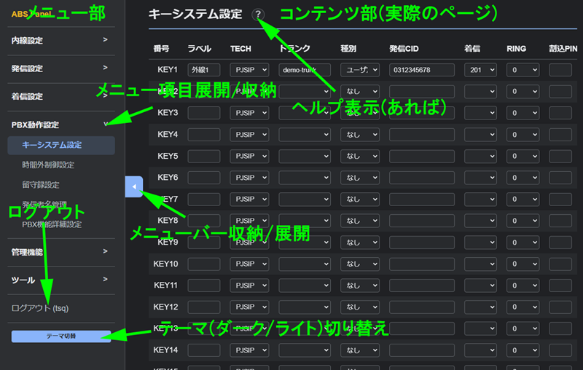Image resolution: width=583 pixels, height=370 pixels.
Task: Open 留守録設定 menu item
Action: pyautogui.click(x=41, y=184)
